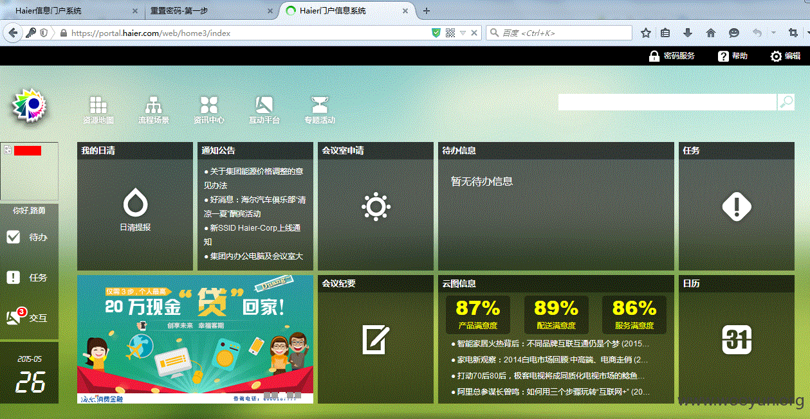Go to browser home page icon
Screen dimensions: 810x419
(x=711, y=33)
